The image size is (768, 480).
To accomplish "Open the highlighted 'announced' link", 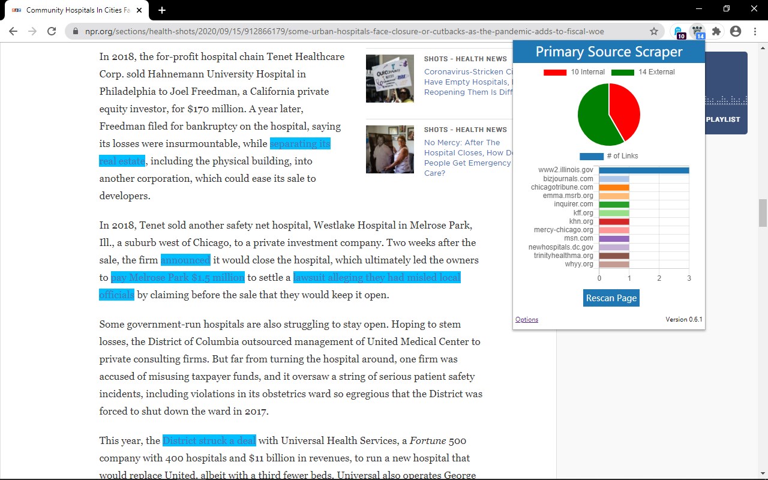I will click(185, 260).
